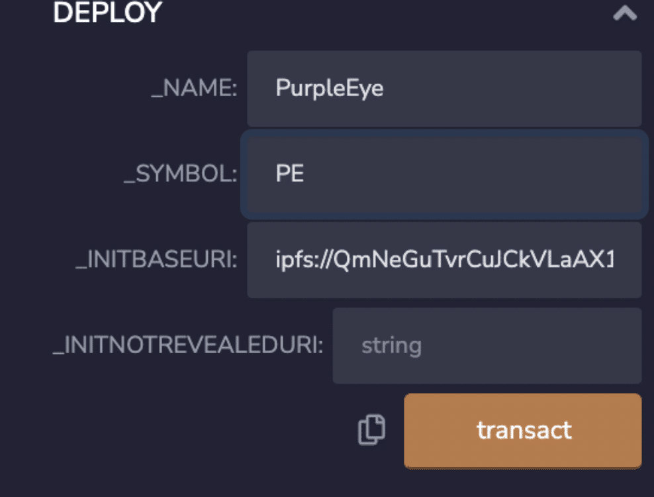This screenshot has width=654, height=497.
Task: Click the "string" placeholder text
Action: (x=391, y=345)
